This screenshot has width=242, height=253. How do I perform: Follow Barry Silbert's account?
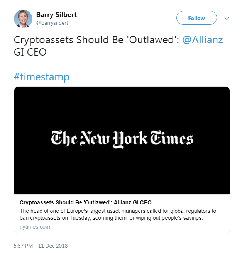pyautogui.click(x=196, y=18)
